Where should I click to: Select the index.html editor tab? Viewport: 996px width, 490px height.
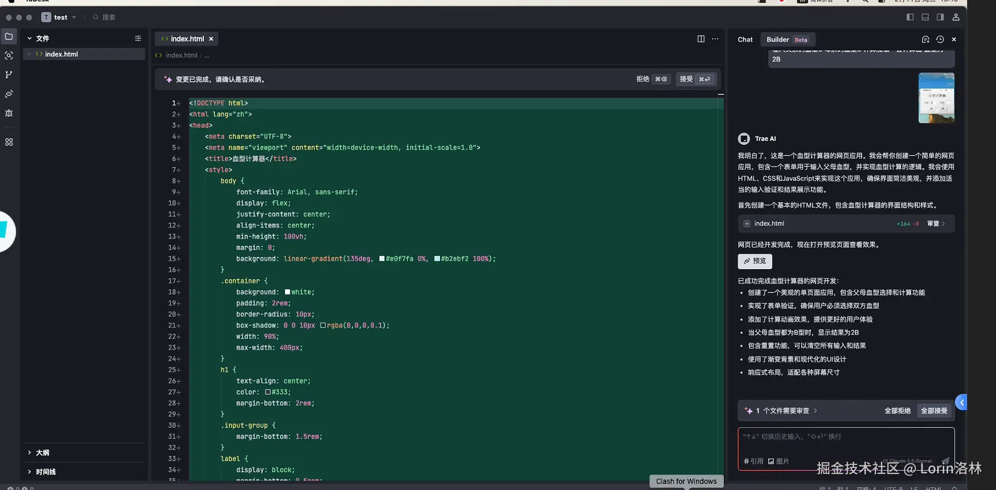[x=187, y=39]
